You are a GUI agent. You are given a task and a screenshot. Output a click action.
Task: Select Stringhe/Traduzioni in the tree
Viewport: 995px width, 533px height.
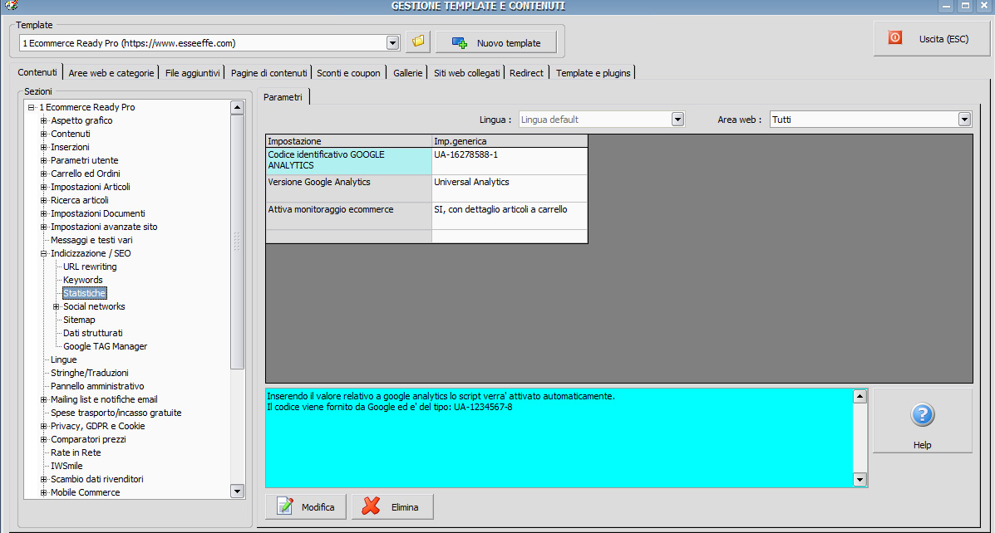tap(90, 374)
